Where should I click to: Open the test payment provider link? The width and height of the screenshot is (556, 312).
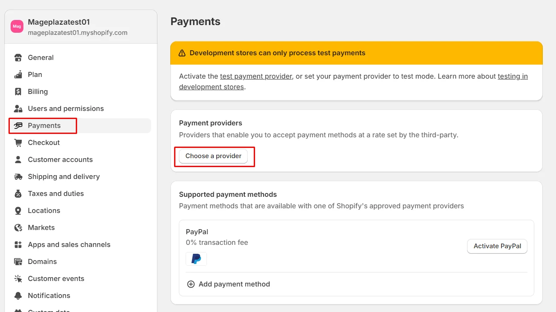(256, 76)
